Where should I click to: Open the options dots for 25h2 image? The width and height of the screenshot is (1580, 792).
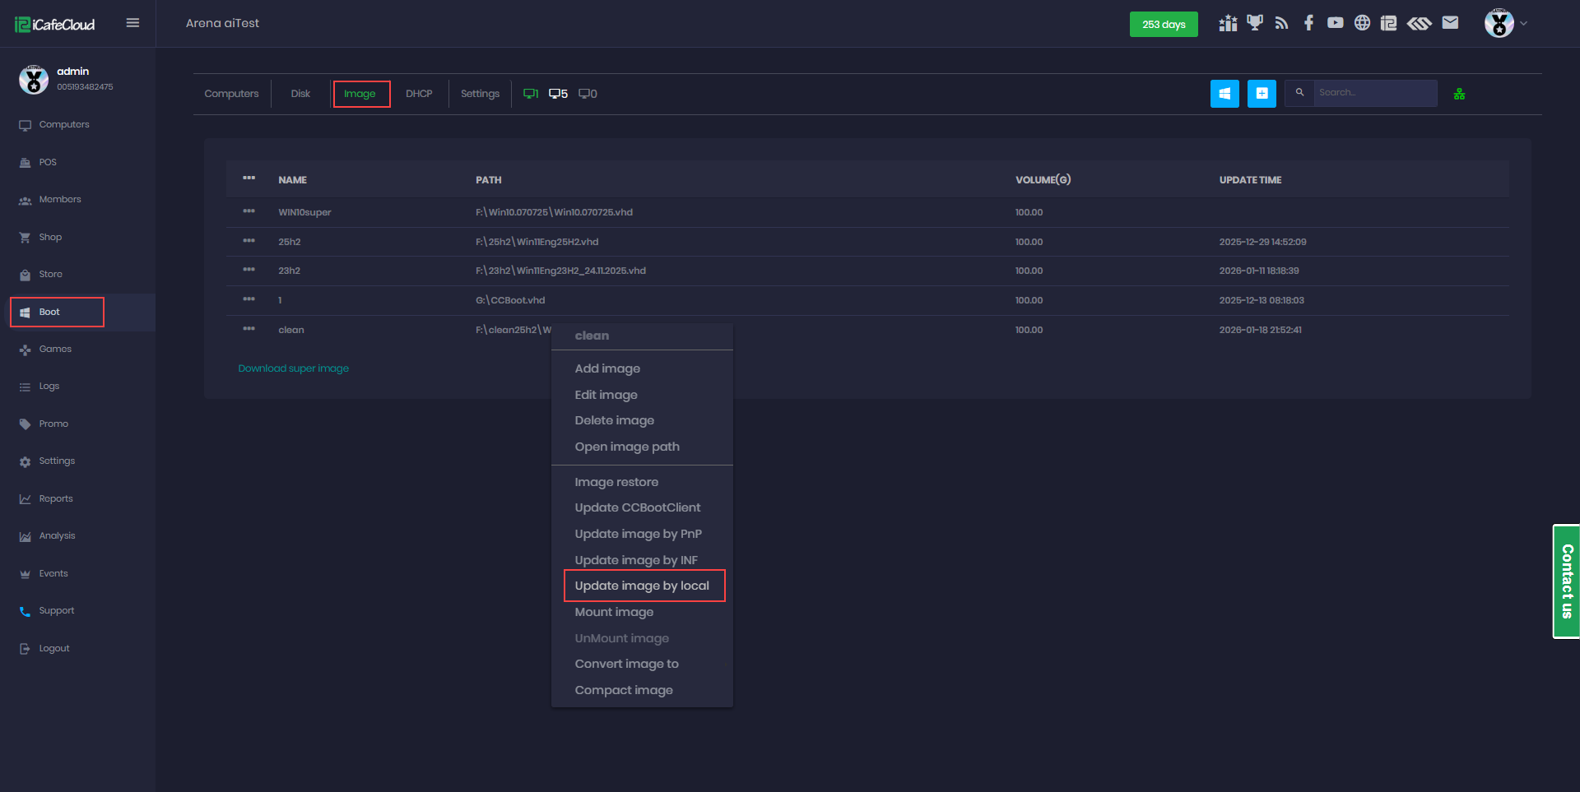pos(249,241)
